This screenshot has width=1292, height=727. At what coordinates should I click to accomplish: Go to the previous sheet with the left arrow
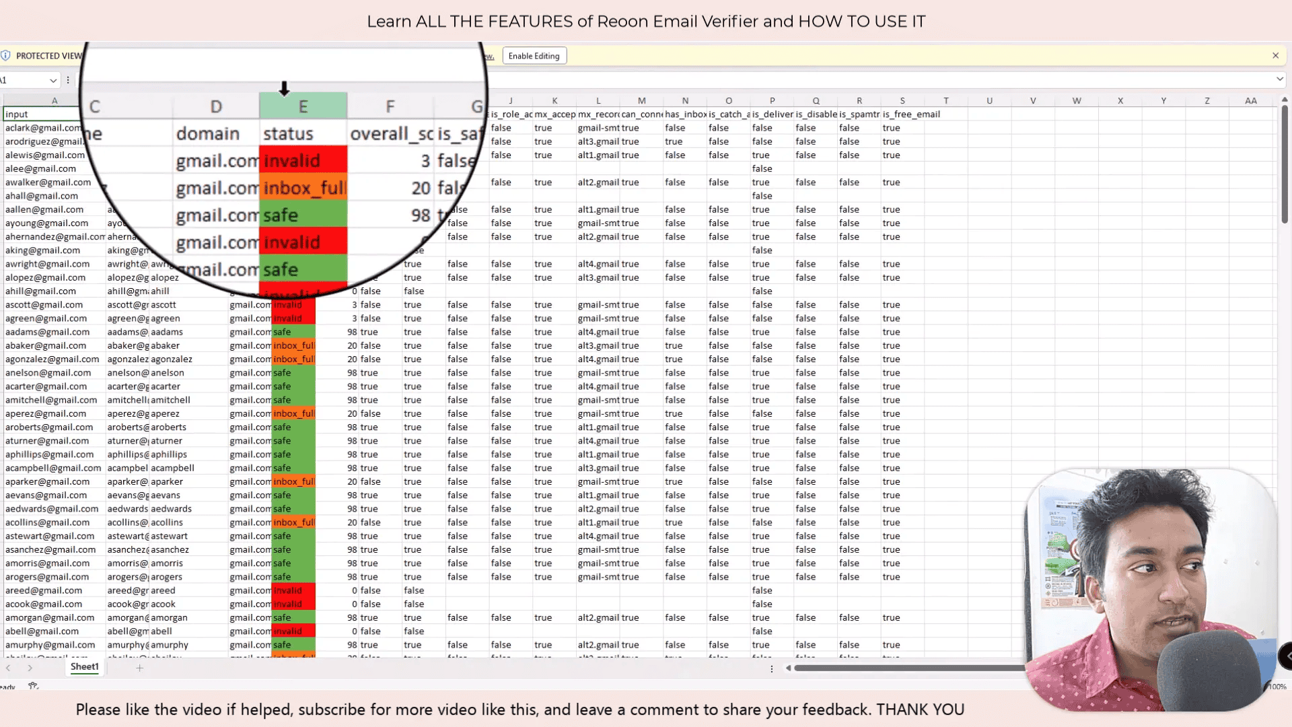click(8, 668)
